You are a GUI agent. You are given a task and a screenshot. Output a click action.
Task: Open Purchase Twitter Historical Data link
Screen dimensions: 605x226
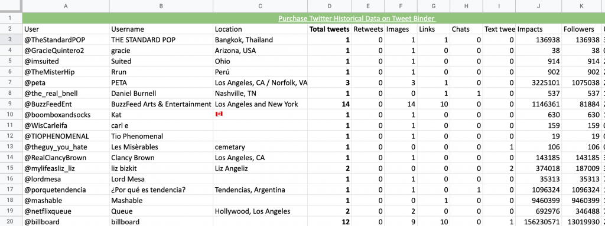[x=357, y=18]
